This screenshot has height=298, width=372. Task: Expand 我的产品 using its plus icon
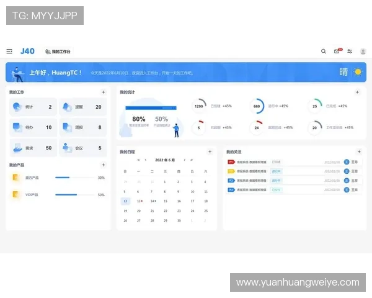pos(104,165)
